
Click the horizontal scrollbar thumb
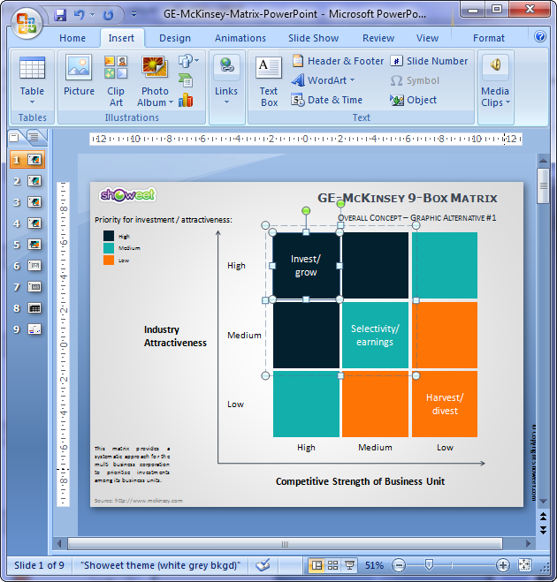285,544
